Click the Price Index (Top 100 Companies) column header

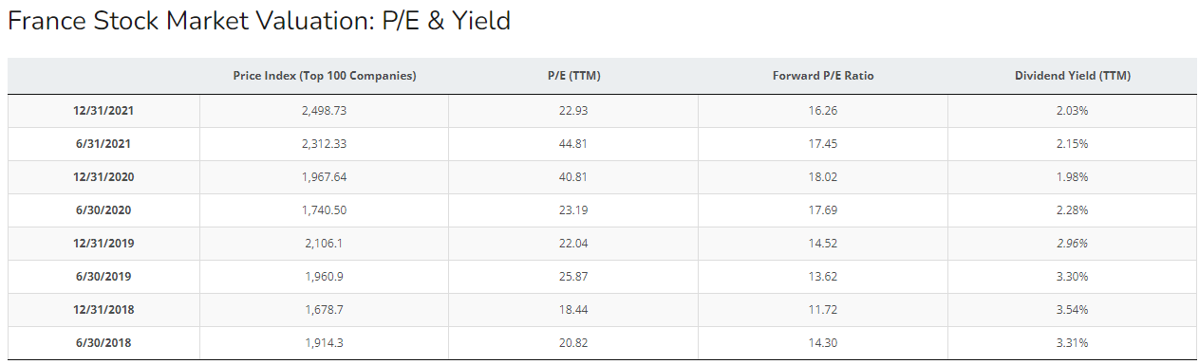(x=324, y=76)
